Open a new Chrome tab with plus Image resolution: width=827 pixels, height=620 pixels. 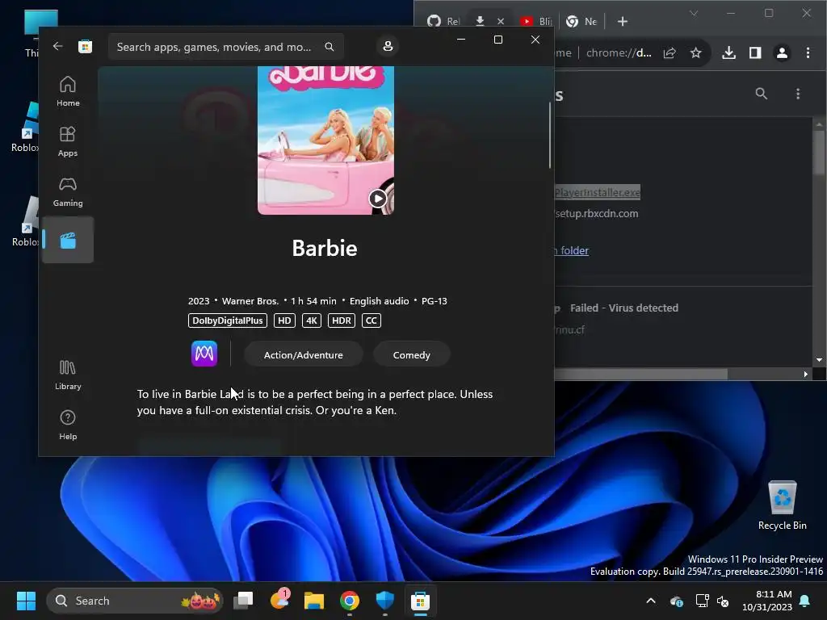[x=623, y=21]
